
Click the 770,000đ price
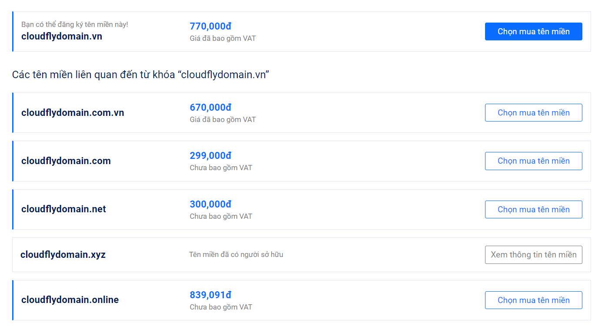(211, 26)
